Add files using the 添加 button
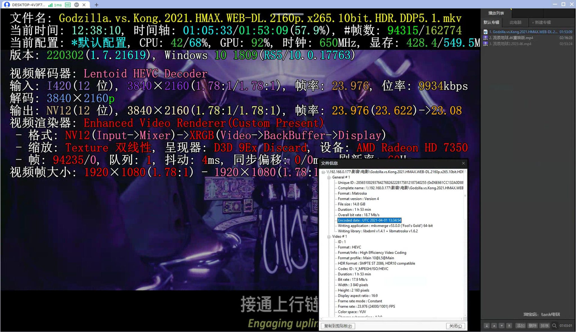 tap(521, 325)
